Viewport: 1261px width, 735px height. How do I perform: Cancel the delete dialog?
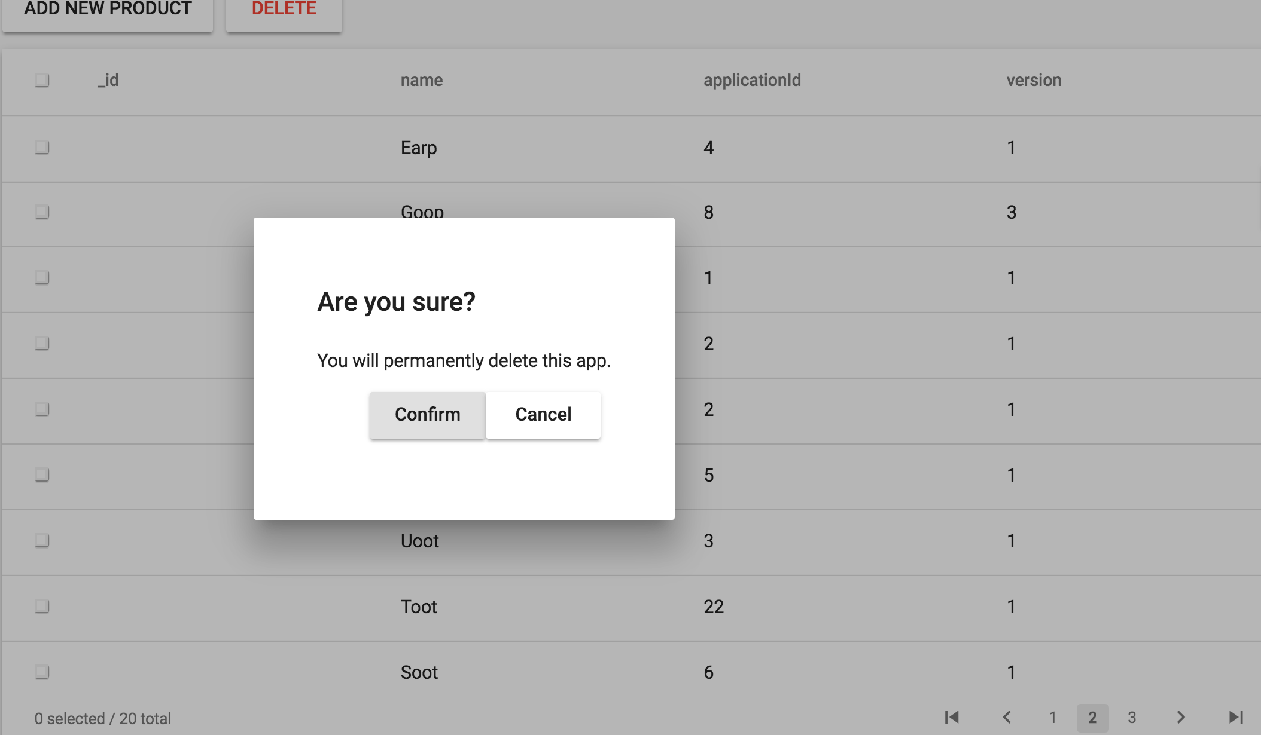[x=543, y=415]
